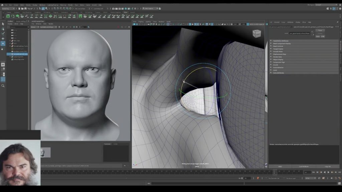Set four view pane layout

tap(3, 69)
